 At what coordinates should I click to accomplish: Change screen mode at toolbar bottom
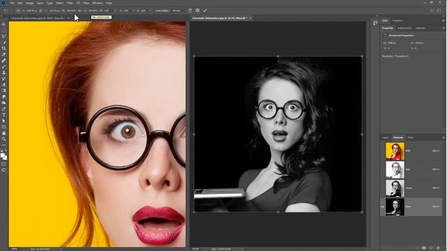[x=3, y=170]
